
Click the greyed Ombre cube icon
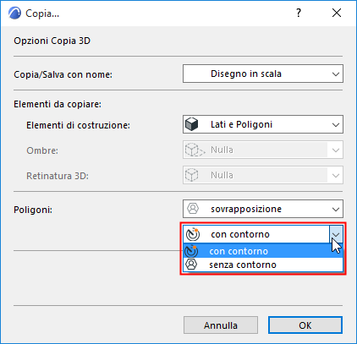coord(195,150)
